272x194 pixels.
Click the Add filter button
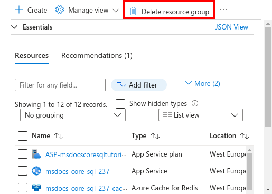click(x=139, y=85)
